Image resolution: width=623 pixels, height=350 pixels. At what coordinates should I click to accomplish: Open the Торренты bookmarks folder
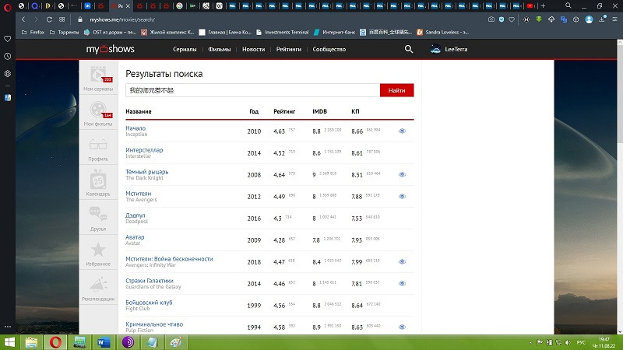point(64,32)
